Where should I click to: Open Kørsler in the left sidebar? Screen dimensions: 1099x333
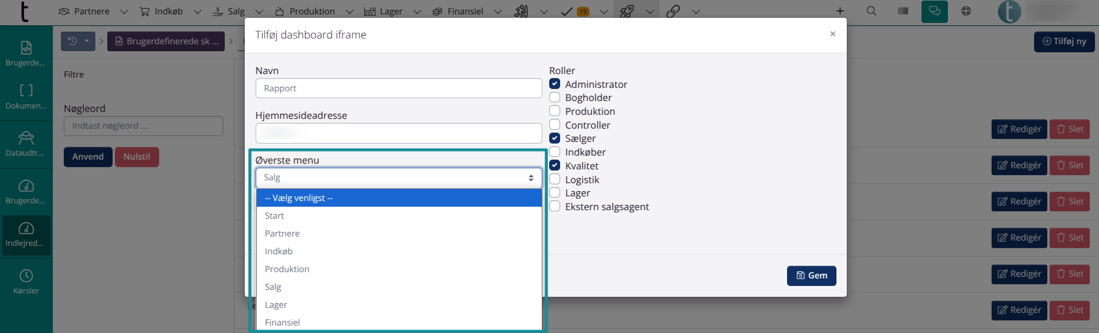click(26, 281)
